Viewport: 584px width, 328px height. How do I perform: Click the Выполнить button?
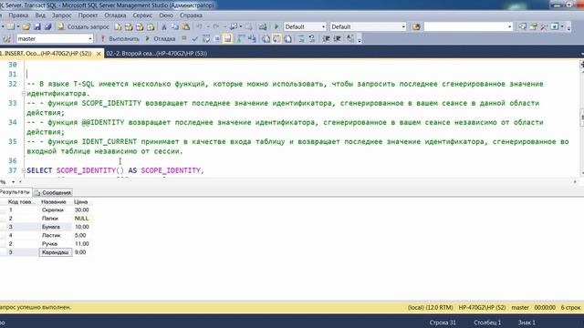point(120,38)
